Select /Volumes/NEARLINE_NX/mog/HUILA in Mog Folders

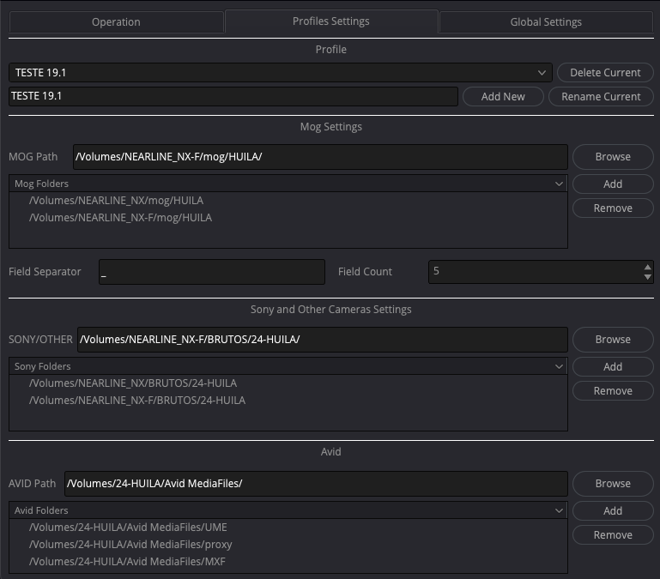(116, 201)
